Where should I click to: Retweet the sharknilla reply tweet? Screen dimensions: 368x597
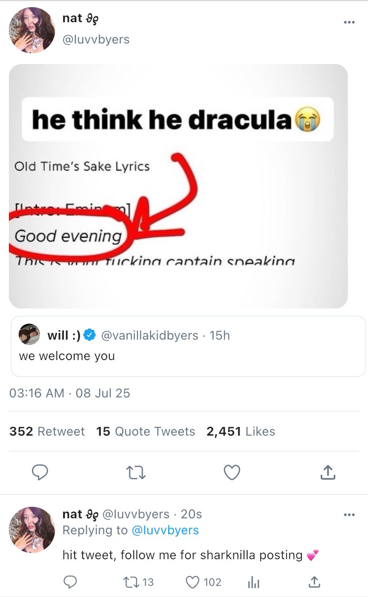(130, 581)
